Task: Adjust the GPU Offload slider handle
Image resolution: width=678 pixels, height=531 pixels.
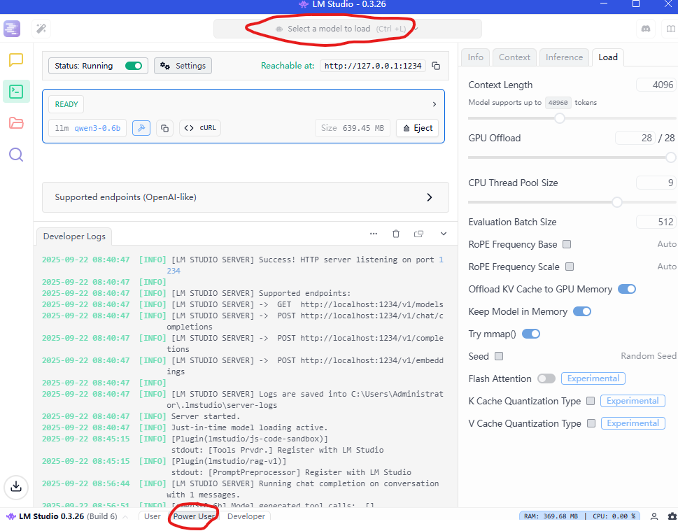Action: (x=671, y=157)
